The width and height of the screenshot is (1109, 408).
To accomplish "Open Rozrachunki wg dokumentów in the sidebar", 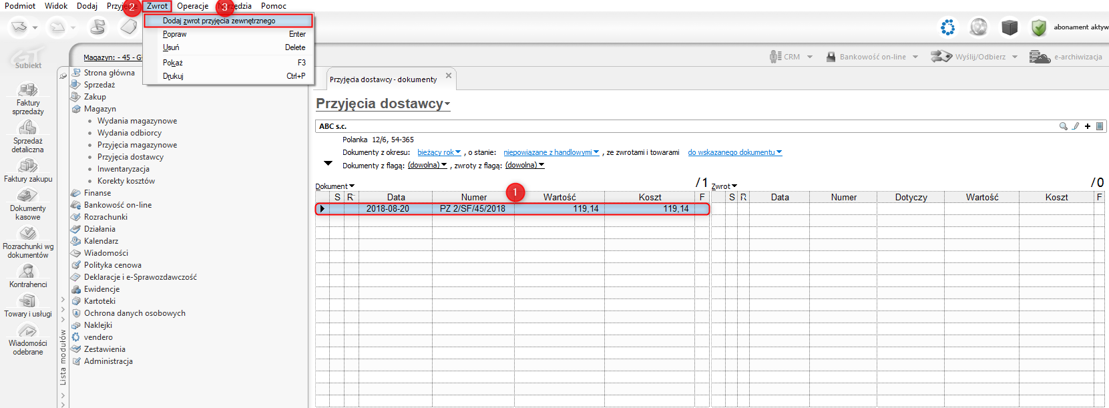I will pos(28,242).
